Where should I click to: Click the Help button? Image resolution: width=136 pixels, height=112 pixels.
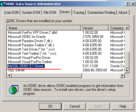[x=123, y=106]
